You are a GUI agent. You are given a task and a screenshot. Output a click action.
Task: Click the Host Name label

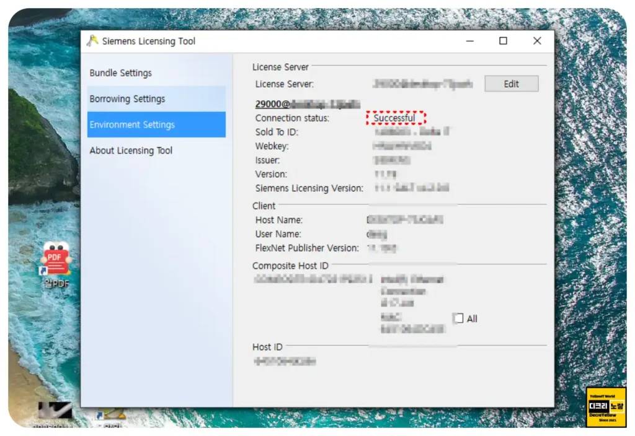coord(278,220)
